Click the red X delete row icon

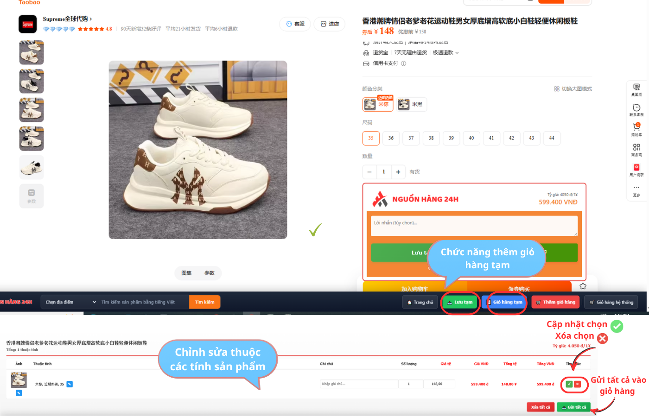tap(577, 384)
